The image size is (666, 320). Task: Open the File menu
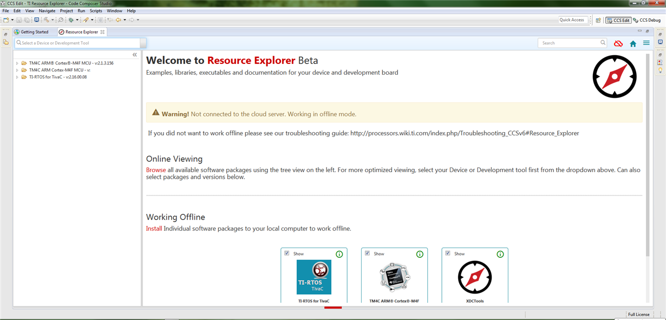click(5, 11)
